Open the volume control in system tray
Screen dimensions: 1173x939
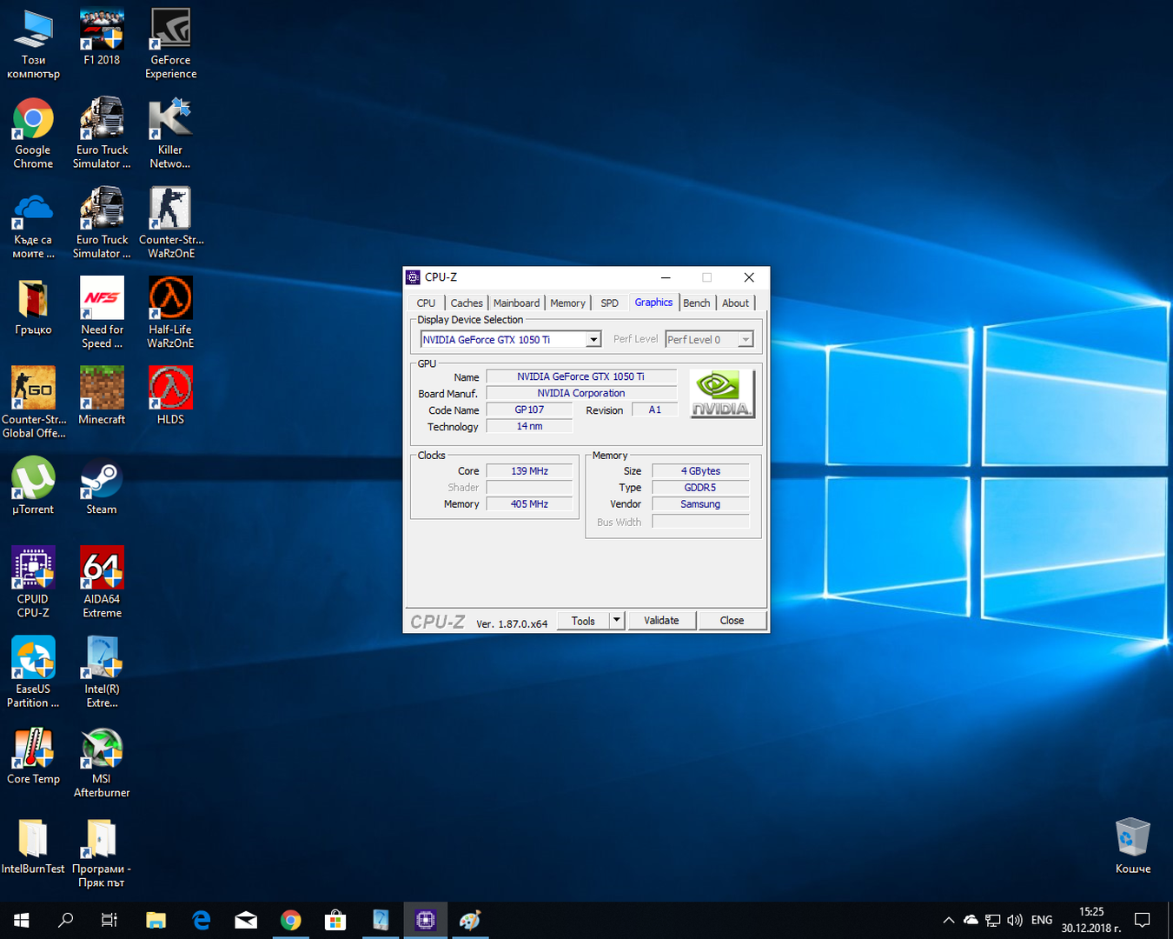(x=1014, y=920)
